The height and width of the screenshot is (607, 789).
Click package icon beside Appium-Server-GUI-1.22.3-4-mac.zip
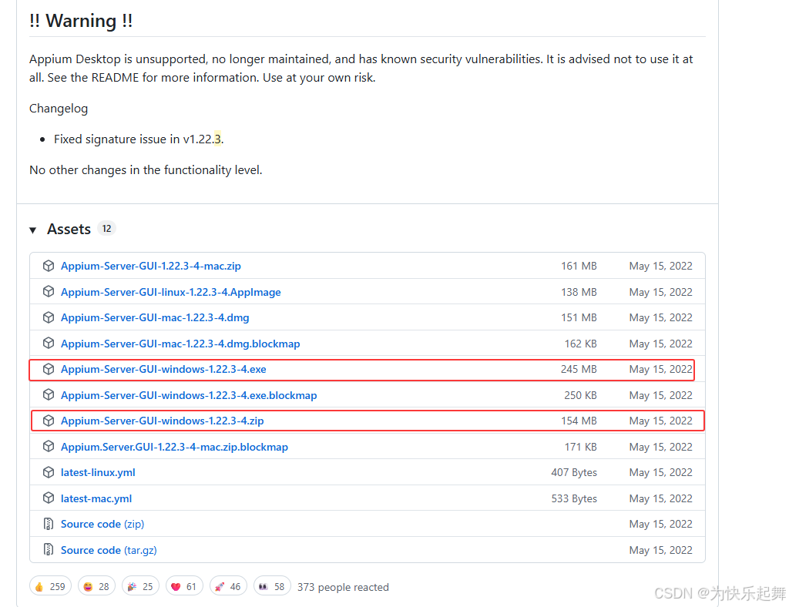[49, 266]
